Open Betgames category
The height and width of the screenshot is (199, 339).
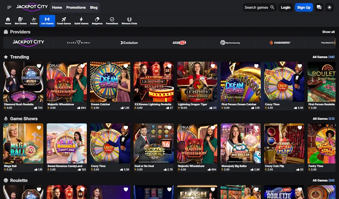click(x=97, y=21)
